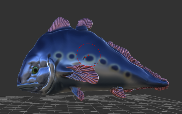Click the dark spot closest to the gill
182x114 pixels.
(59, 56)
